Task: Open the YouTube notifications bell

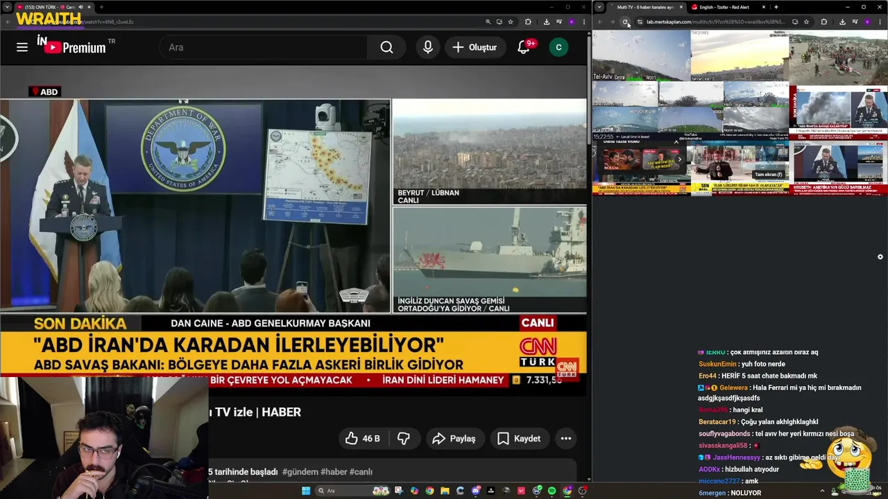Action: tap(524, 47)
